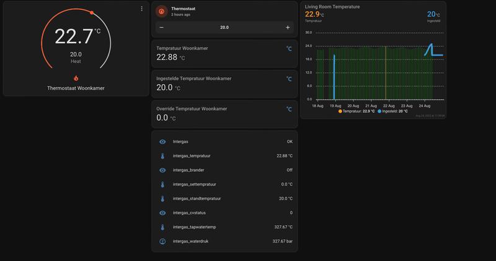Open the Thermostaat Woonkamer three-dot menu
The image size is (496, 261).
click(x=141, y=9)
